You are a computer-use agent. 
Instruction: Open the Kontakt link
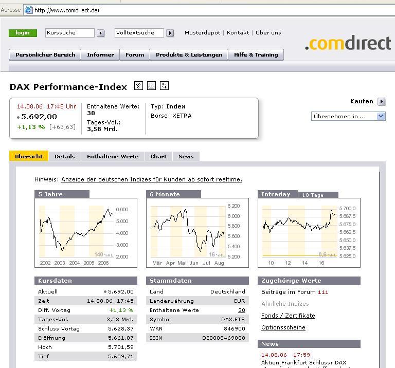(238, 33)
